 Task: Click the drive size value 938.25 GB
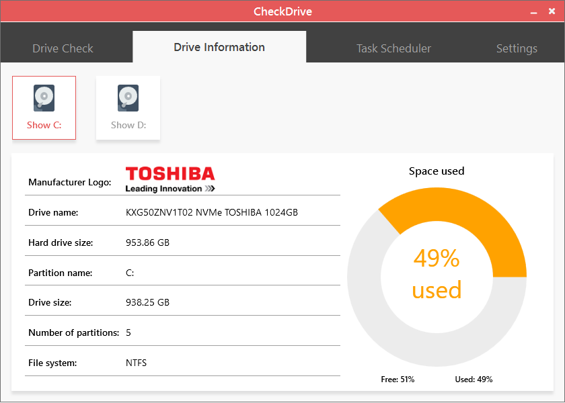147,302
